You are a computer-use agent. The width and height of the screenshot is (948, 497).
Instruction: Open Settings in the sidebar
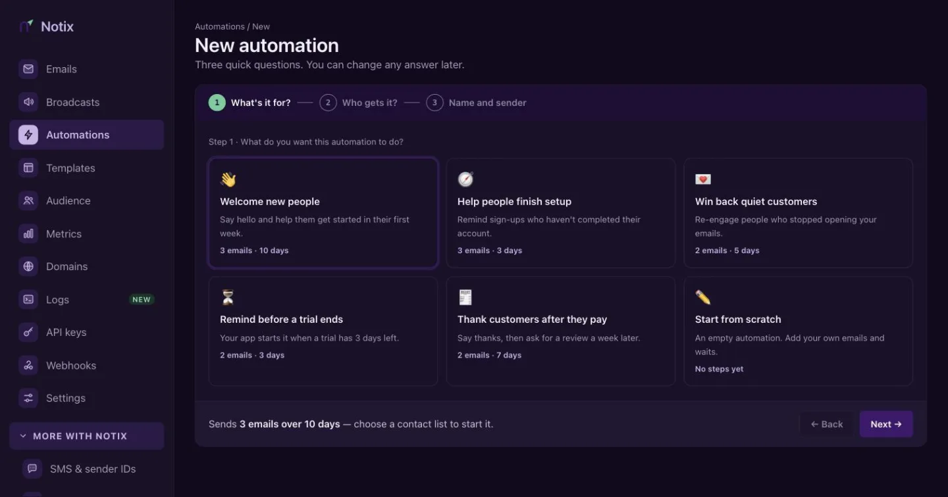87,398
